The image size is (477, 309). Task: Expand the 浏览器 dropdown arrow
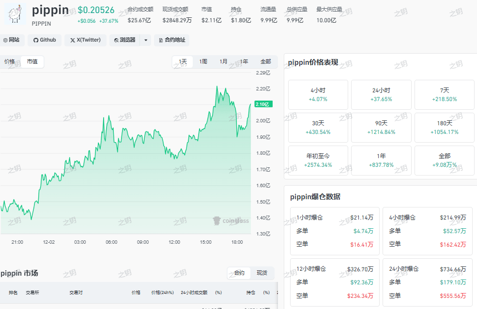(146, 40)
